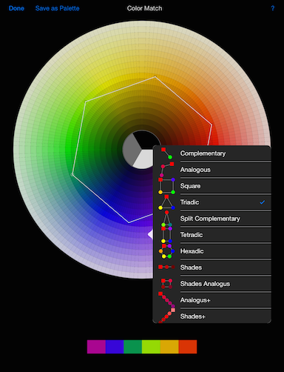Tap the Done button
Viewport: 284px width, 372px height.
pyautogui.click(x=16, y=8)
